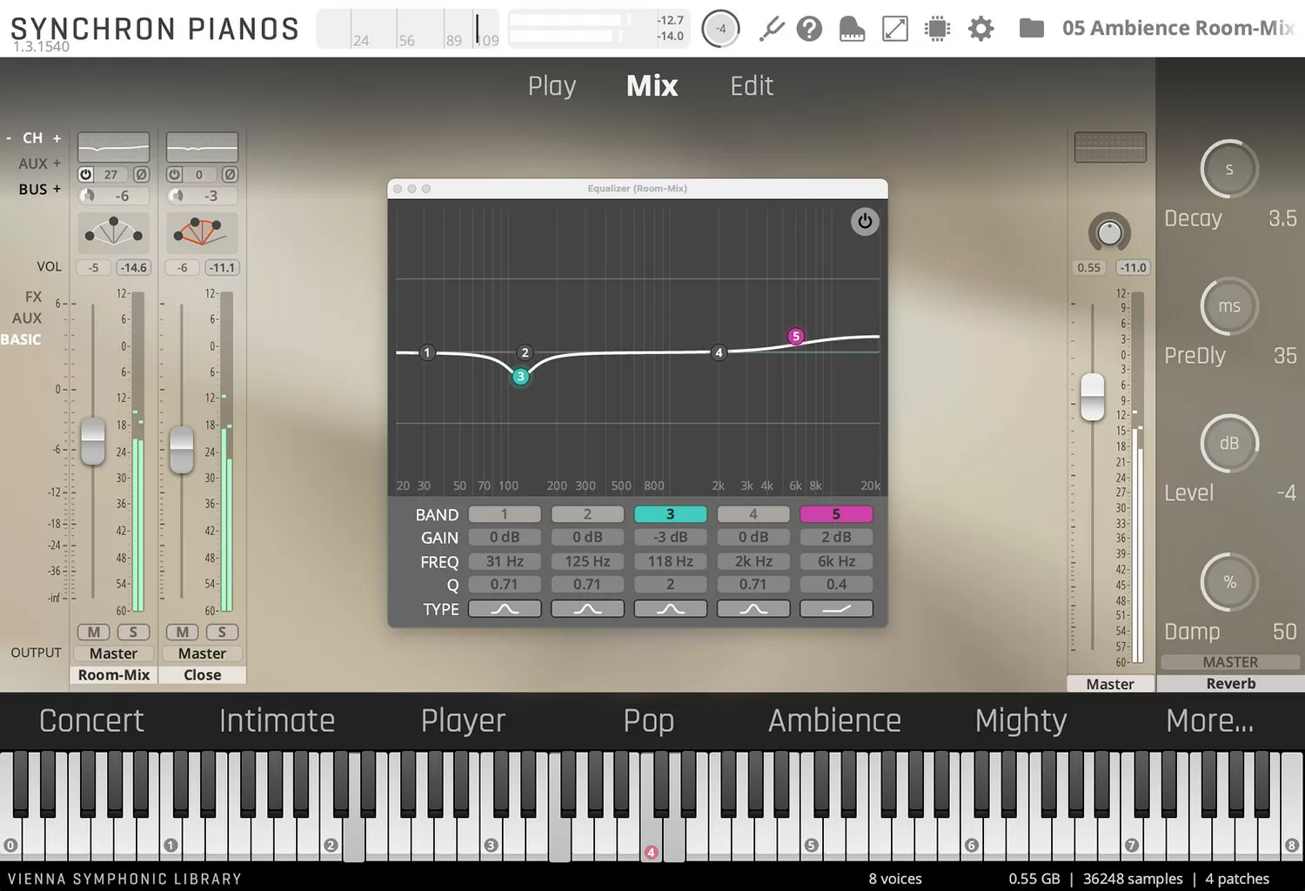
Task: Click the phase invert button on Close channel
Action: coord(230,174)
